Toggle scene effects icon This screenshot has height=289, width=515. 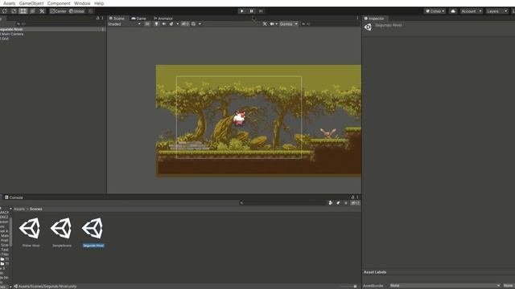coord(171,24)
